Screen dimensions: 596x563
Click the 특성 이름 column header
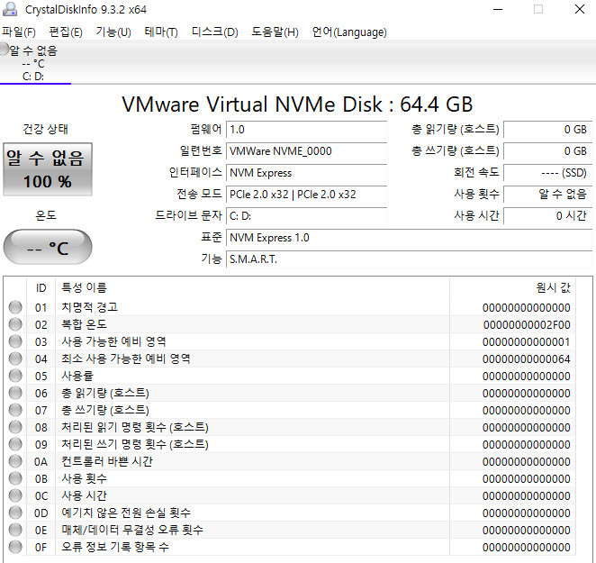click(252, 288)
